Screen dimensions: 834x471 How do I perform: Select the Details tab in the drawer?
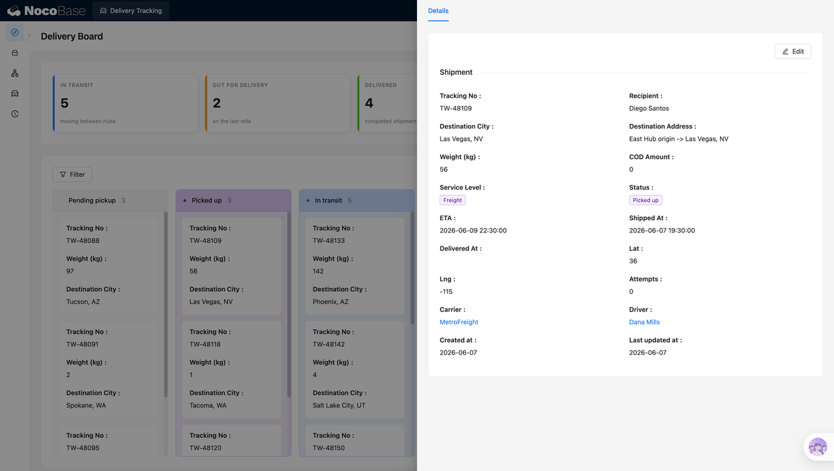coord(438,10)
